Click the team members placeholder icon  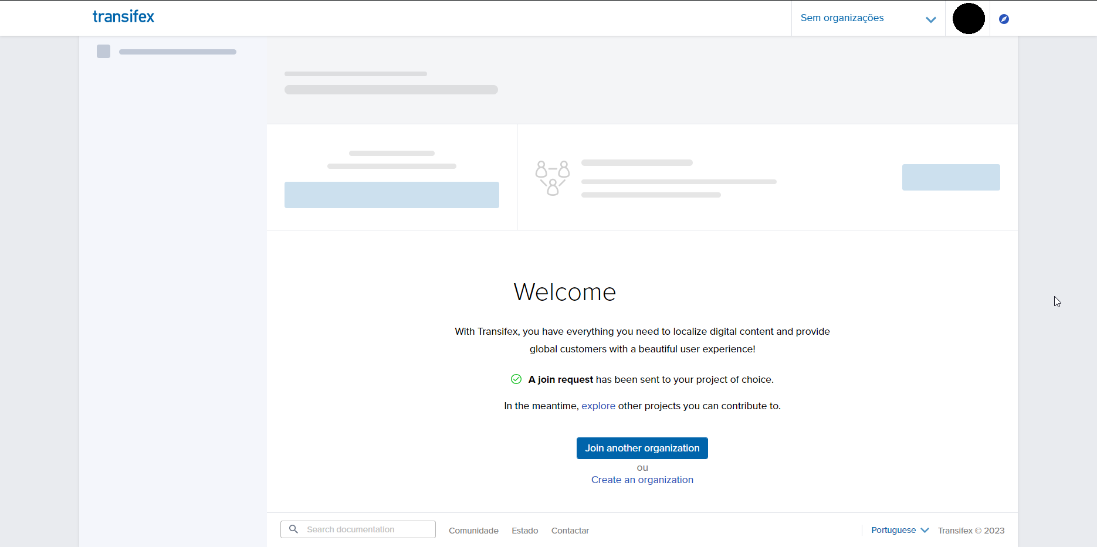(552, 178)
